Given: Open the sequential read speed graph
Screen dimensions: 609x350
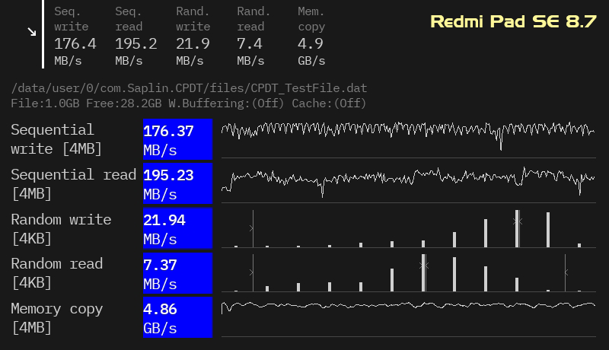Looking at the screenshot, I should click(x=409, y=183).
